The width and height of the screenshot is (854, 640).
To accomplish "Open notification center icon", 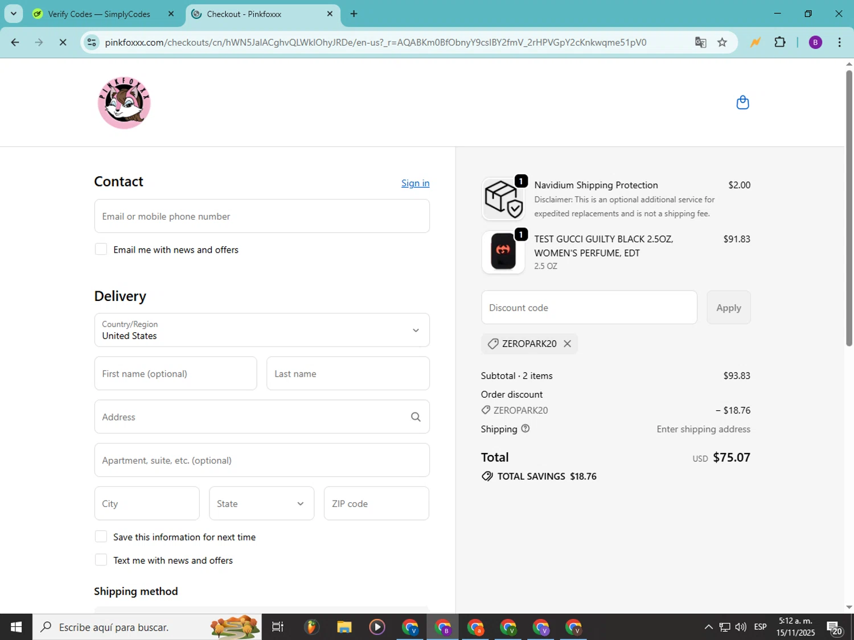I will coord(835,627).
